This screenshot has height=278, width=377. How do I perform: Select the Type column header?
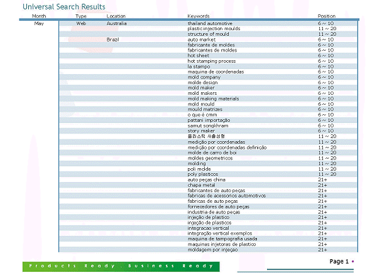(x=81, y=16)
